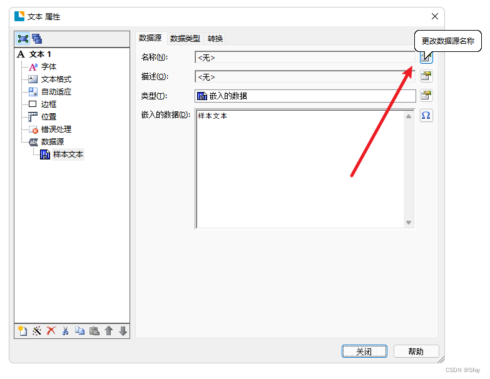Image resolution: width=490 pixels, height=379 pixels.
Task: Click the 自动适应 icon in tree
Action: [33, 91]
